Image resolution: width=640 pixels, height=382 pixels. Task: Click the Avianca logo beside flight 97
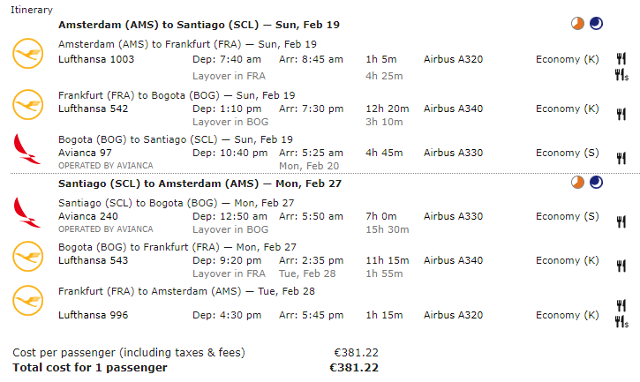pos(27,149)
